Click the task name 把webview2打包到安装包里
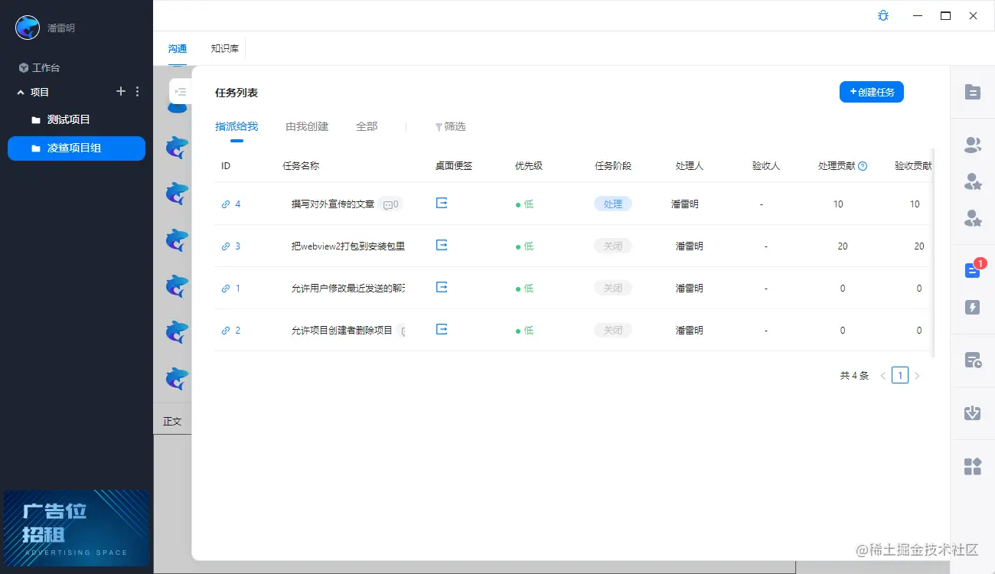 tap(348, 246)
